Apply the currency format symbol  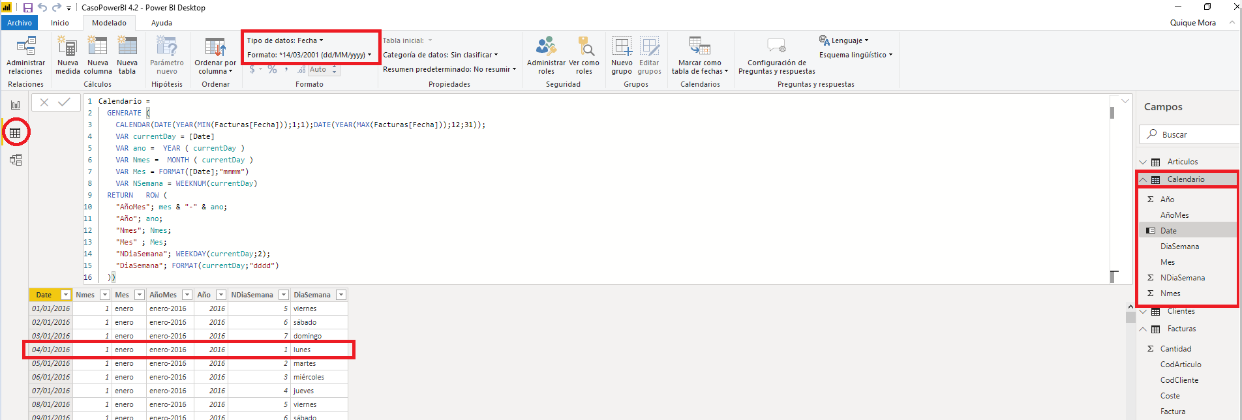coord(252,69)
